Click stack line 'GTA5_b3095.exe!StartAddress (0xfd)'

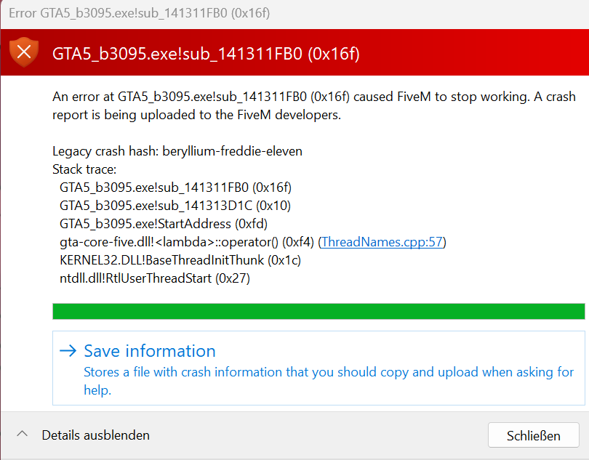point(164,224)
